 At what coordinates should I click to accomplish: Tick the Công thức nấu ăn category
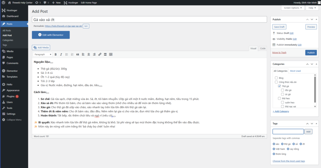276,82
